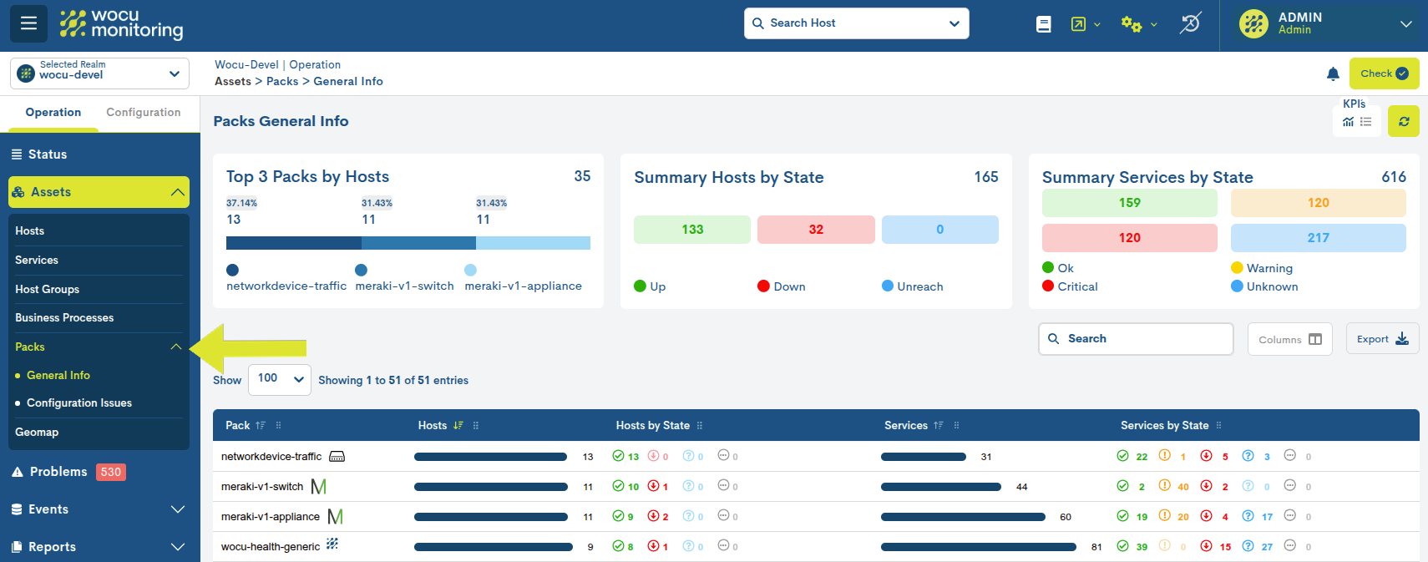This screenshot has width=1428, height=562.
Task: Click the auto-refresh disabled icon
Action: tap(1190, 23)
